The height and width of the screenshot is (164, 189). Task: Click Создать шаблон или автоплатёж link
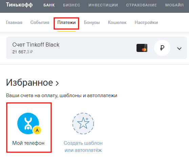pos(83,146)
